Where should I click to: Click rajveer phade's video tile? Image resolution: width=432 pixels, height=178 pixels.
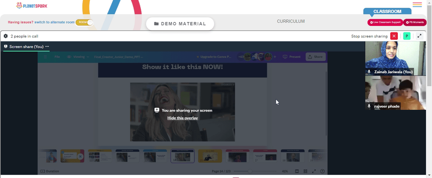(395, 93)
